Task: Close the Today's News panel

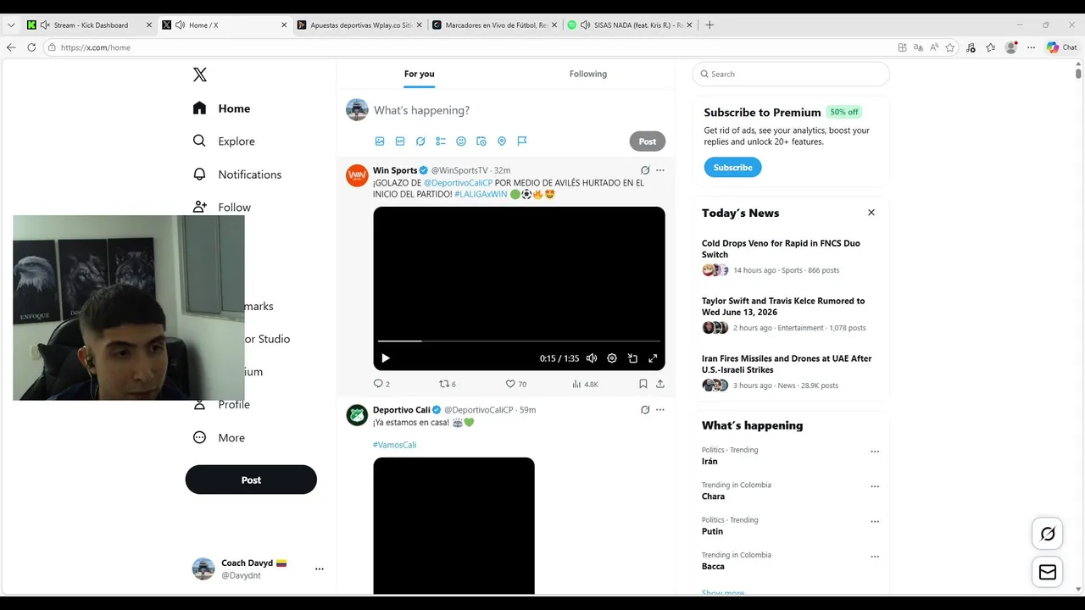Action: coord(871,213)
